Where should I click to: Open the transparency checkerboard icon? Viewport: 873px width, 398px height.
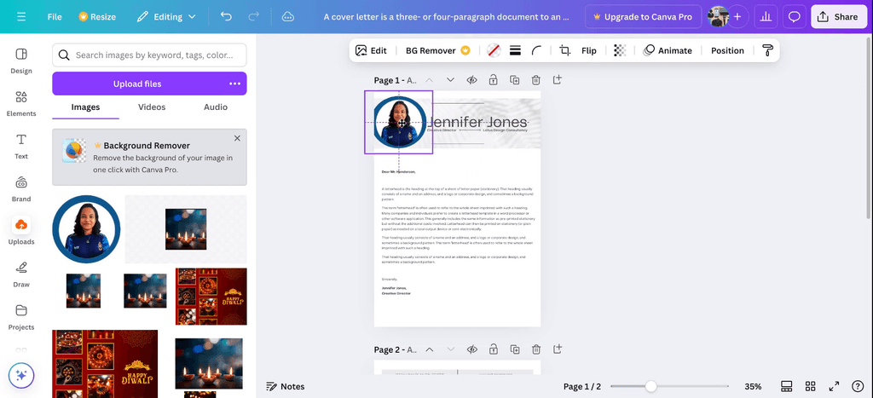[x=619, y=50]
